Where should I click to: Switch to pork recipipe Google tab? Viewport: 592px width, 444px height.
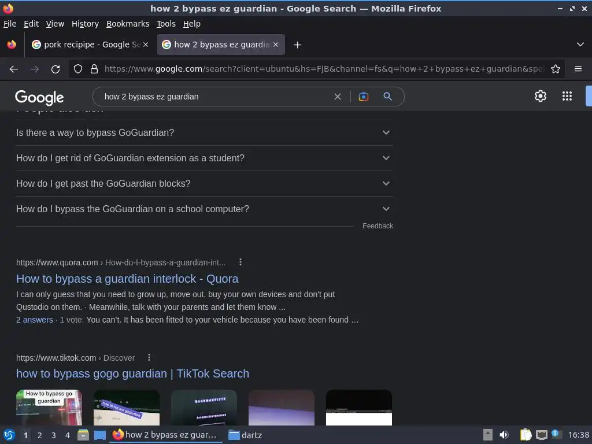(x=90, y=45)
